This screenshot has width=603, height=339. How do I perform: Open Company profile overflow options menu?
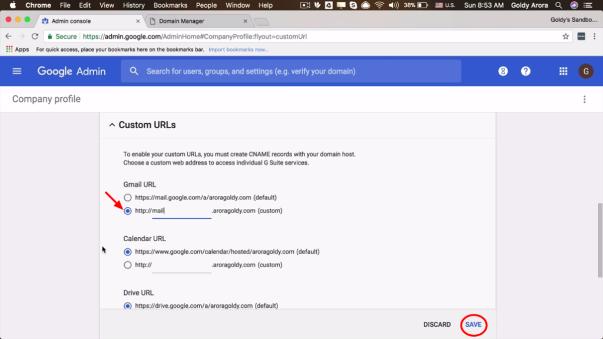[585, 99]
